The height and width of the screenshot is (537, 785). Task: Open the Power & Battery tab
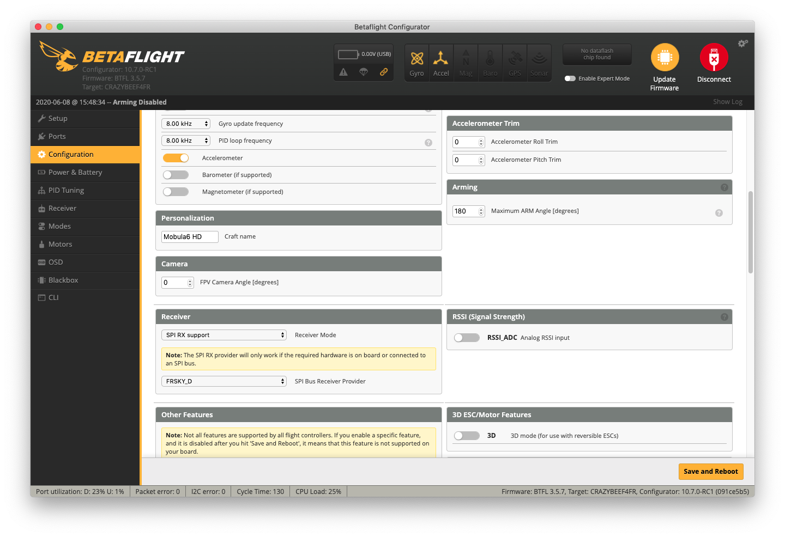pyautogui.click(x=86, y=173)
